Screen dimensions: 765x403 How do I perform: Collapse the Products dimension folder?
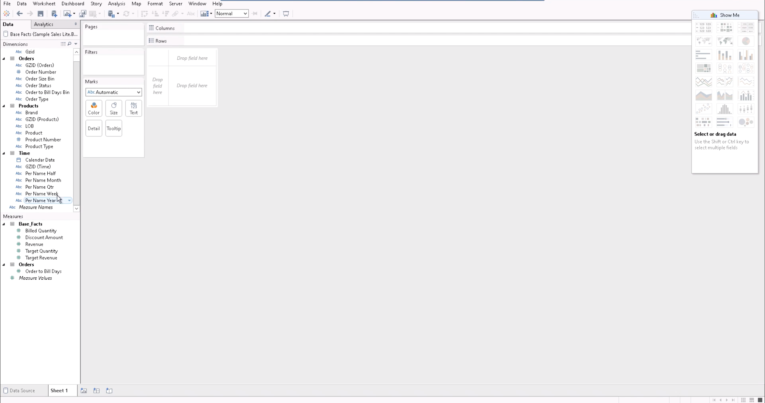pos(4,106)
